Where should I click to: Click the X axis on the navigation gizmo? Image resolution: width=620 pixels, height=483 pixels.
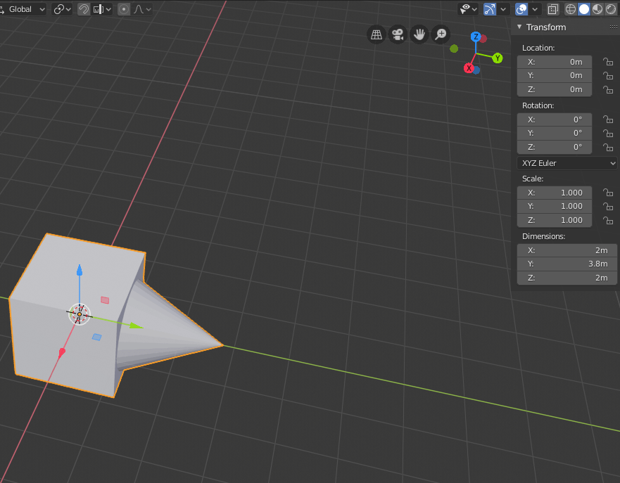coord(469,67)
